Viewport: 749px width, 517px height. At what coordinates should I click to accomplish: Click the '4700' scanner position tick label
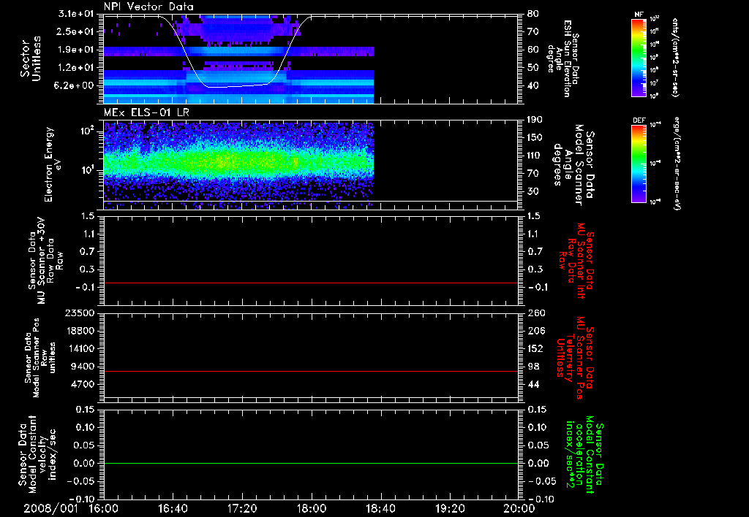pyautogui.click(x=83, y=384)
